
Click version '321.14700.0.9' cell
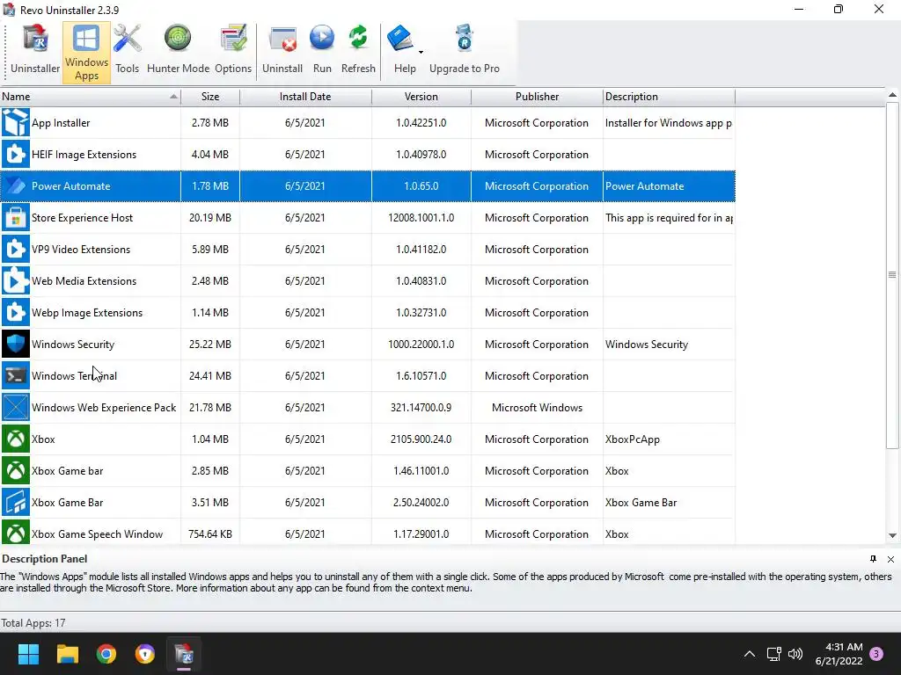(421, 407)
